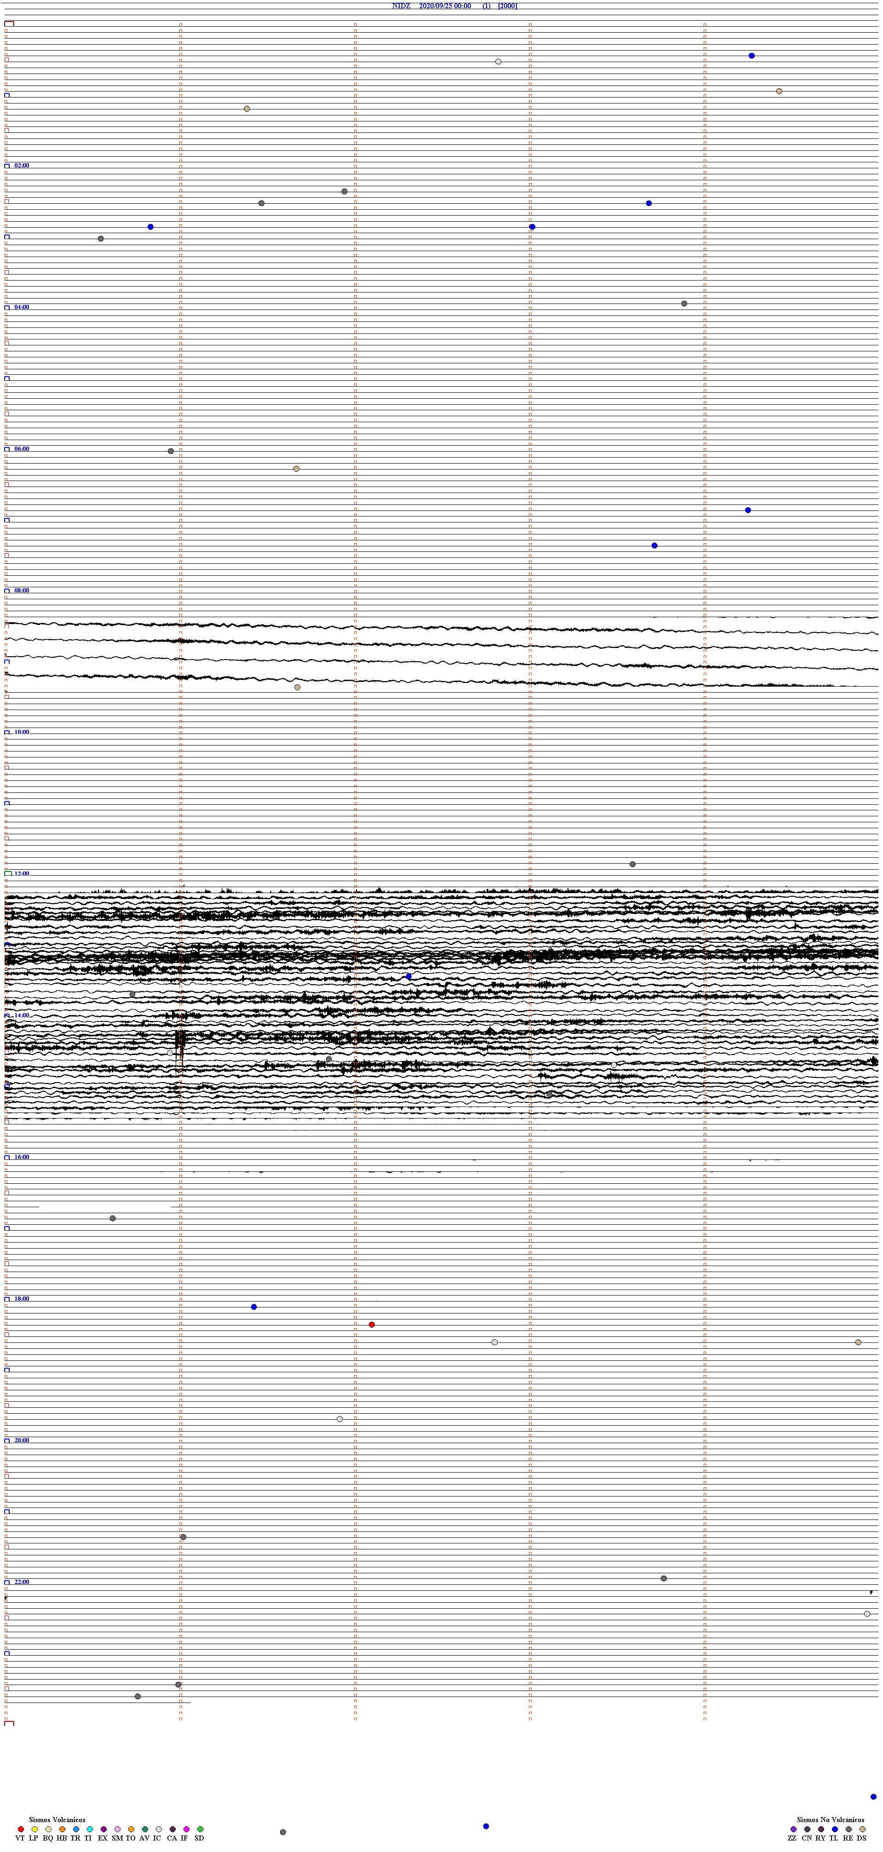Click the 02:00 hour label
Screen dimensions: 883x1852
click(x=22, y=166)
